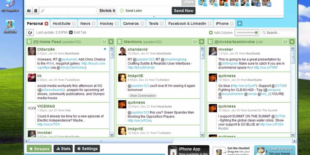310x155 pixels.
Task: Click CMarzi84 avatar thumbnail
Action: 32,51
